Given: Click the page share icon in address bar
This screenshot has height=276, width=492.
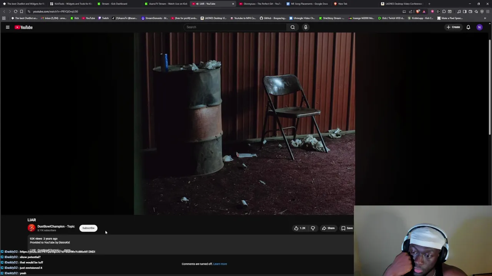Looking at the screenshot, I should tap(411, 11).
